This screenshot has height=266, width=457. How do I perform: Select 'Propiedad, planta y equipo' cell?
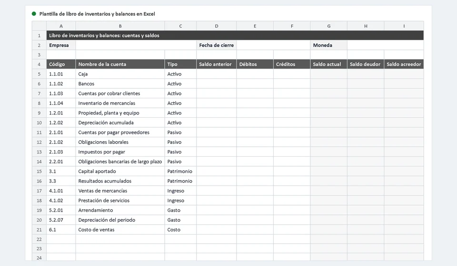click(120, 113)
